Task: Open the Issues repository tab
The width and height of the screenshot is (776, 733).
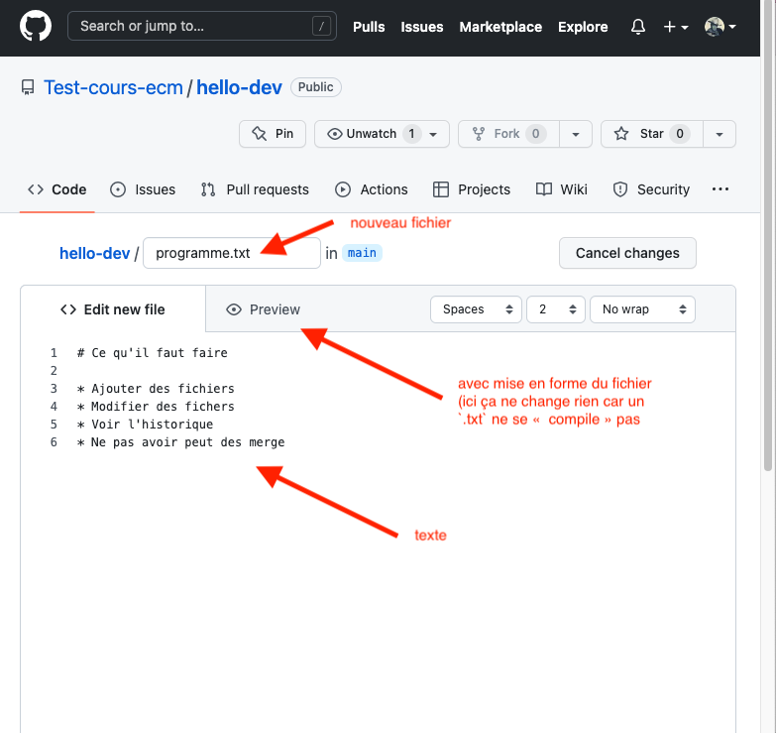Action: pyautogui.click(x=143, y=189)
